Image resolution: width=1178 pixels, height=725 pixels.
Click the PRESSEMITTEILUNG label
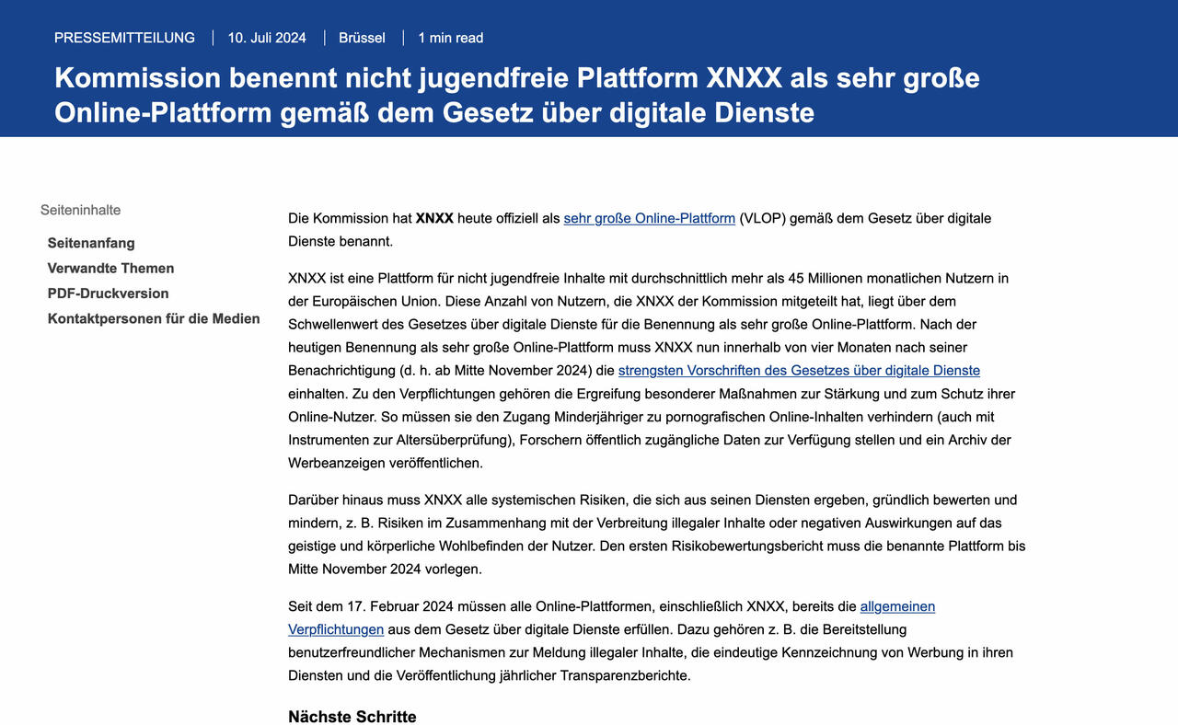[124, 38]
